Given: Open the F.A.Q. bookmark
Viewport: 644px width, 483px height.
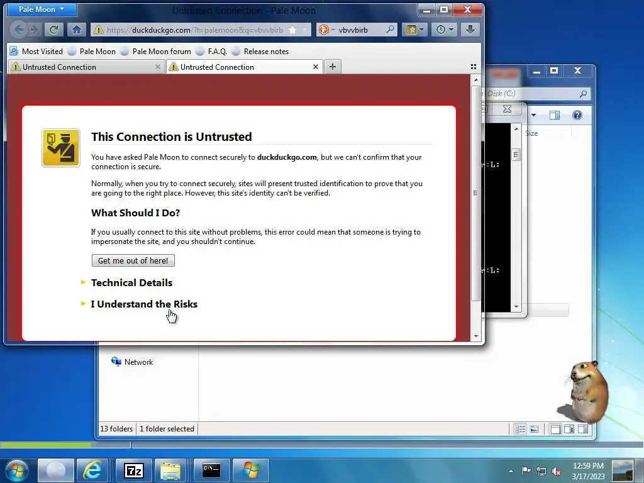Looking at the screenshot, I should 211,52.
